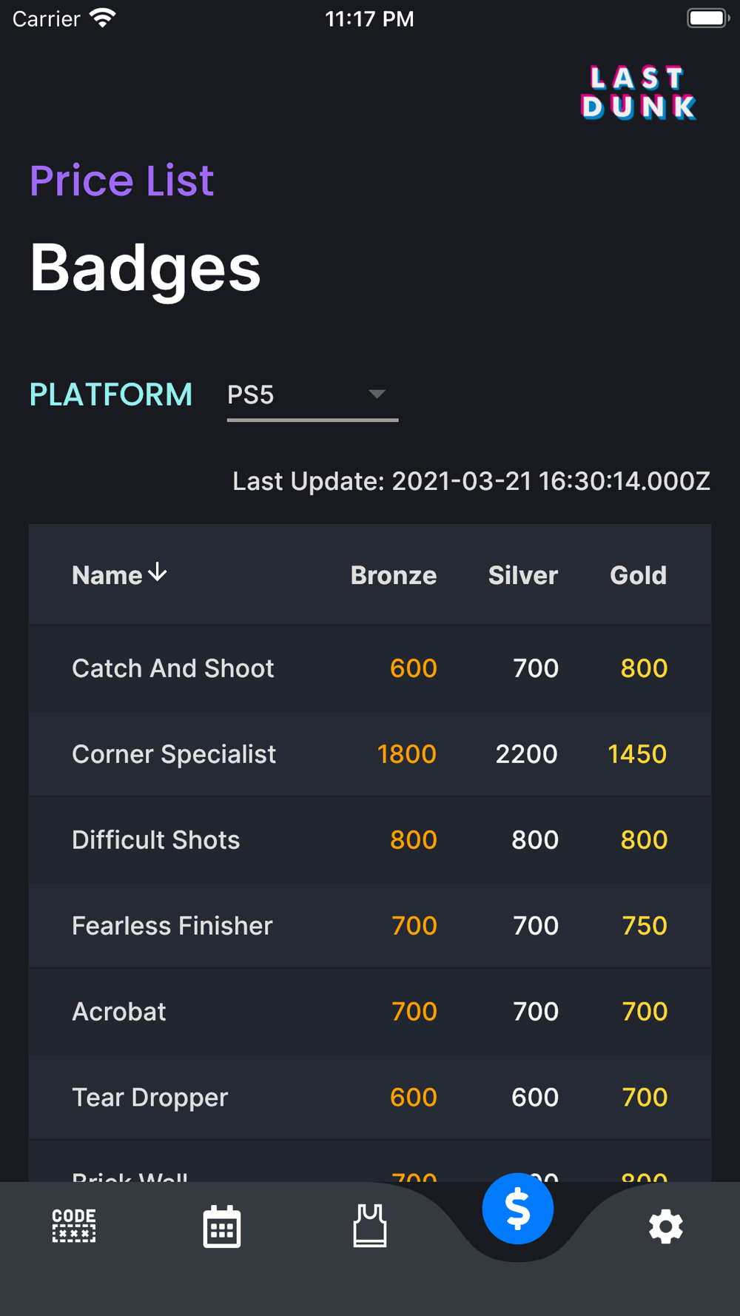Select the Corner Specialist row

370,754
